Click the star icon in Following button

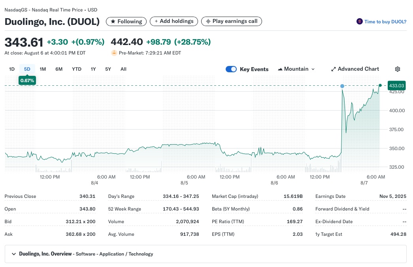tap(113, 21)
